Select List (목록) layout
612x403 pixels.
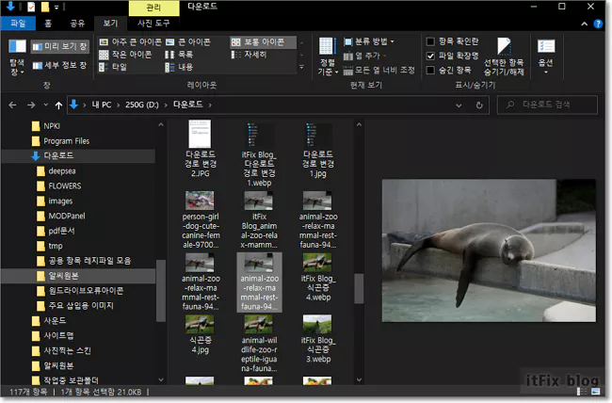tap(179, 55)
